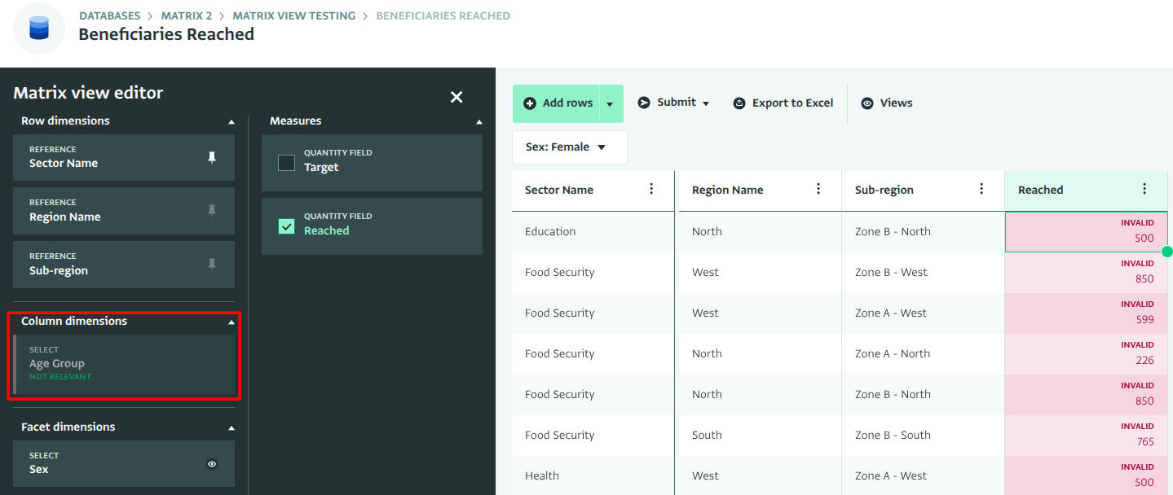This screenshot has height=495, width=1173.
Task: Click the Health sector cell
Action: (x=593, y=476)
